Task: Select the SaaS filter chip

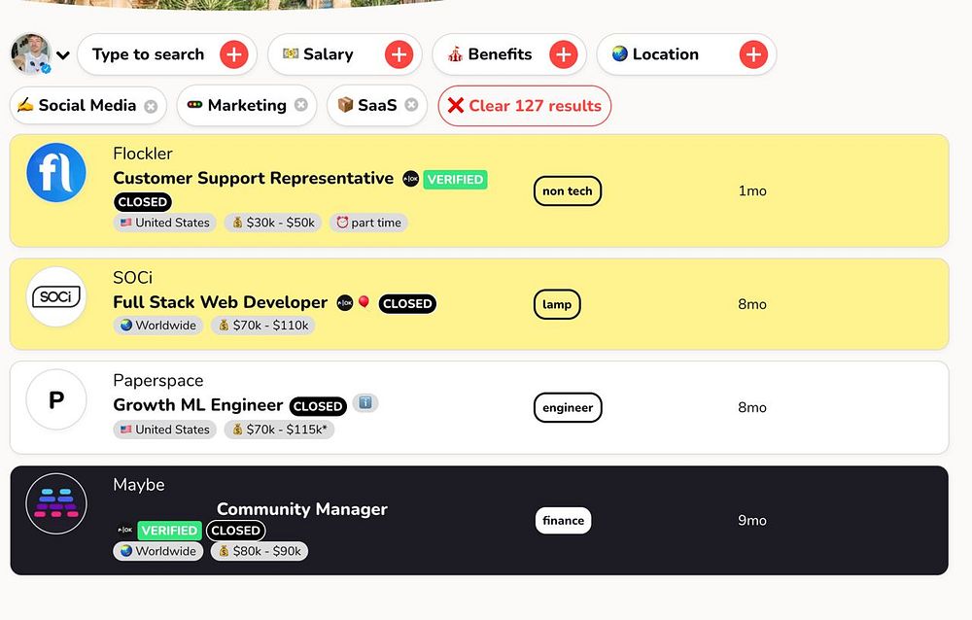Action: click(x=377, y=105)
